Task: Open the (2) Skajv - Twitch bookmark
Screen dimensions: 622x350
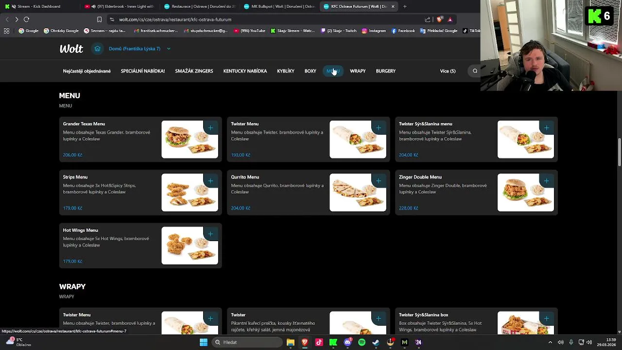Action: pos(339,31)
